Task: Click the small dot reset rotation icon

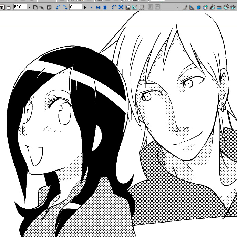Action: [x=91, y=7]
